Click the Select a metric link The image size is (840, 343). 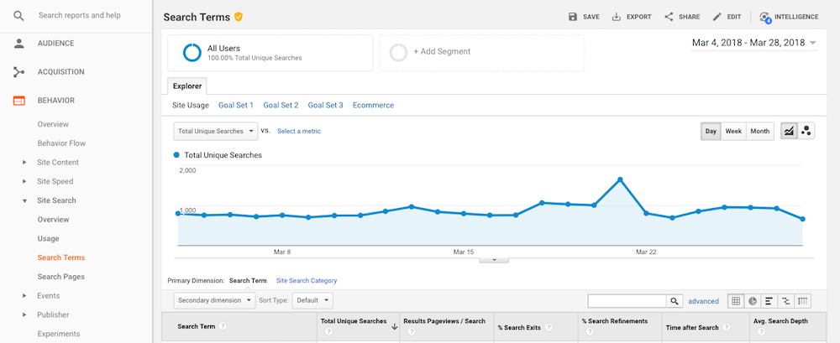tap(299, 131)
